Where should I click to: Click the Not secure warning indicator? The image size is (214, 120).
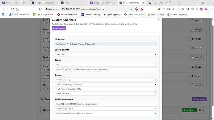[x=52, y=9]
